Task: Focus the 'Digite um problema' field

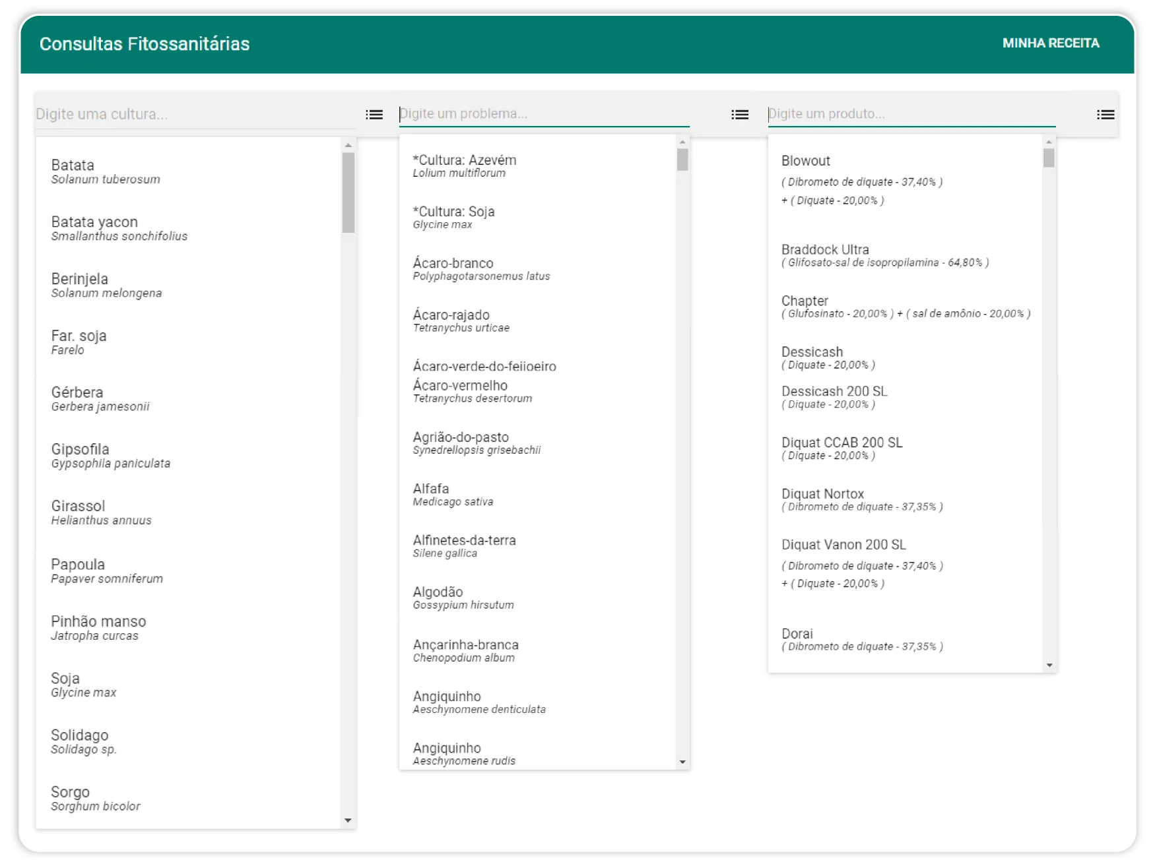Action: pyautogui.click(x=544, y=113)
